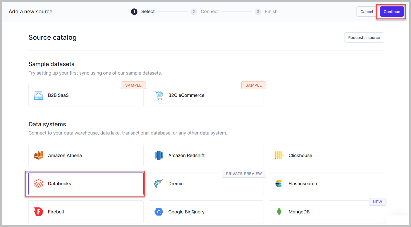Select the Amazon Athena logo icon
411x227 pixels.
[38, 156]
